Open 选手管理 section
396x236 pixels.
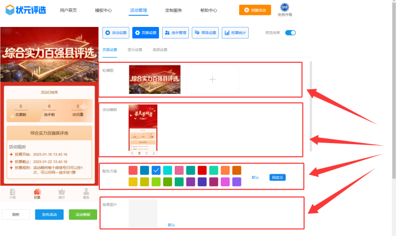pyautogui.click(x=175, y=33)
